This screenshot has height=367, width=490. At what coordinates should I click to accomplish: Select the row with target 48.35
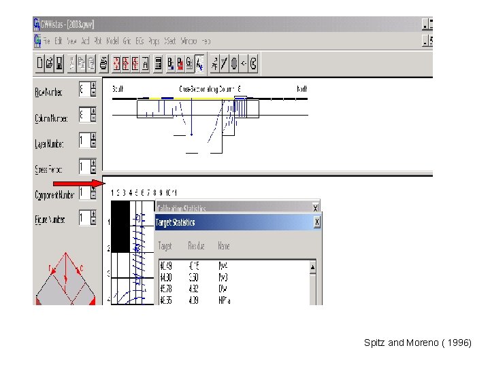click(x=233, y=300)
